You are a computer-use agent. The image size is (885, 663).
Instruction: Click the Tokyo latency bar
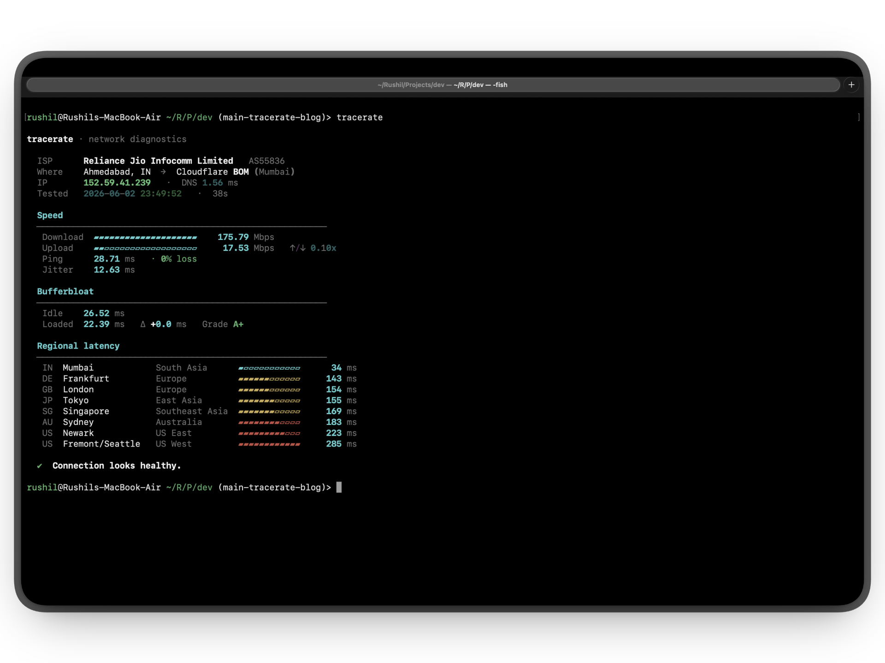click(x=269, y=401)
